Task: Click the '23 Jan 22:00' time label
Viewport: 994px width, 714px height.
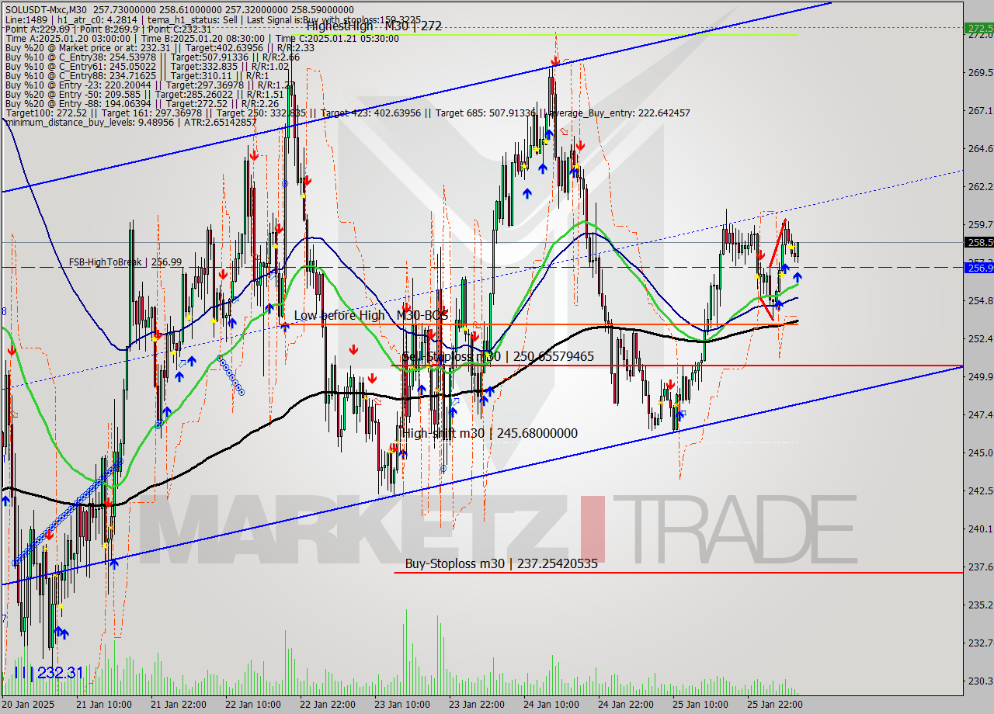Action: (476, 705)
